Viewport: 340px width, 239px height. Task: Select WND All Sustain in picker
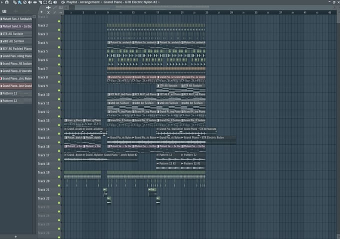(16, 41)
